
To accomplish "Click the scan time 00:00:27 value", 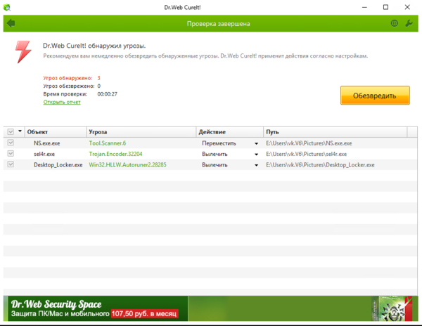I will (107, 94).
